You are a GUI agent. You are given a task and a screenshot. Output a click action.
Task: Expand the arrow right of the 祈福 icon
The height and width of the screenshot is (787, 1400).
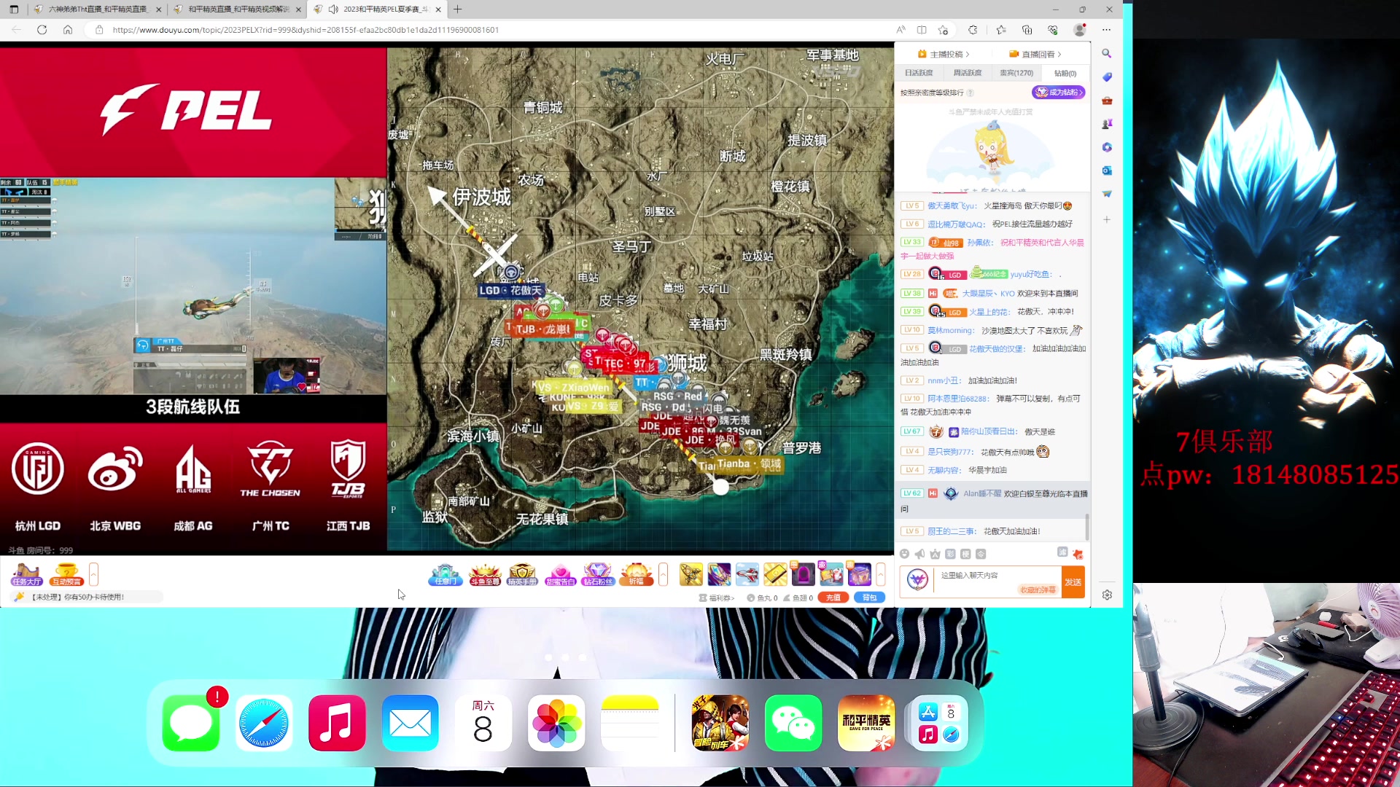click(663, 575)
